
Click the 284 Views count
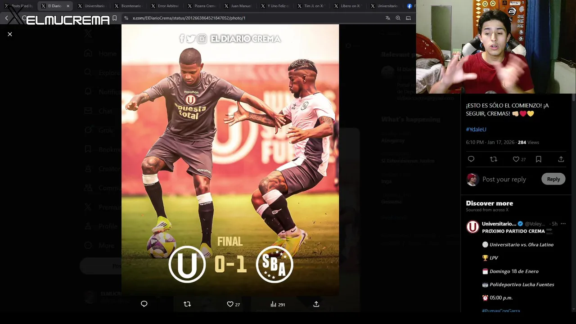pyautogui.click(x=528, y=142)
